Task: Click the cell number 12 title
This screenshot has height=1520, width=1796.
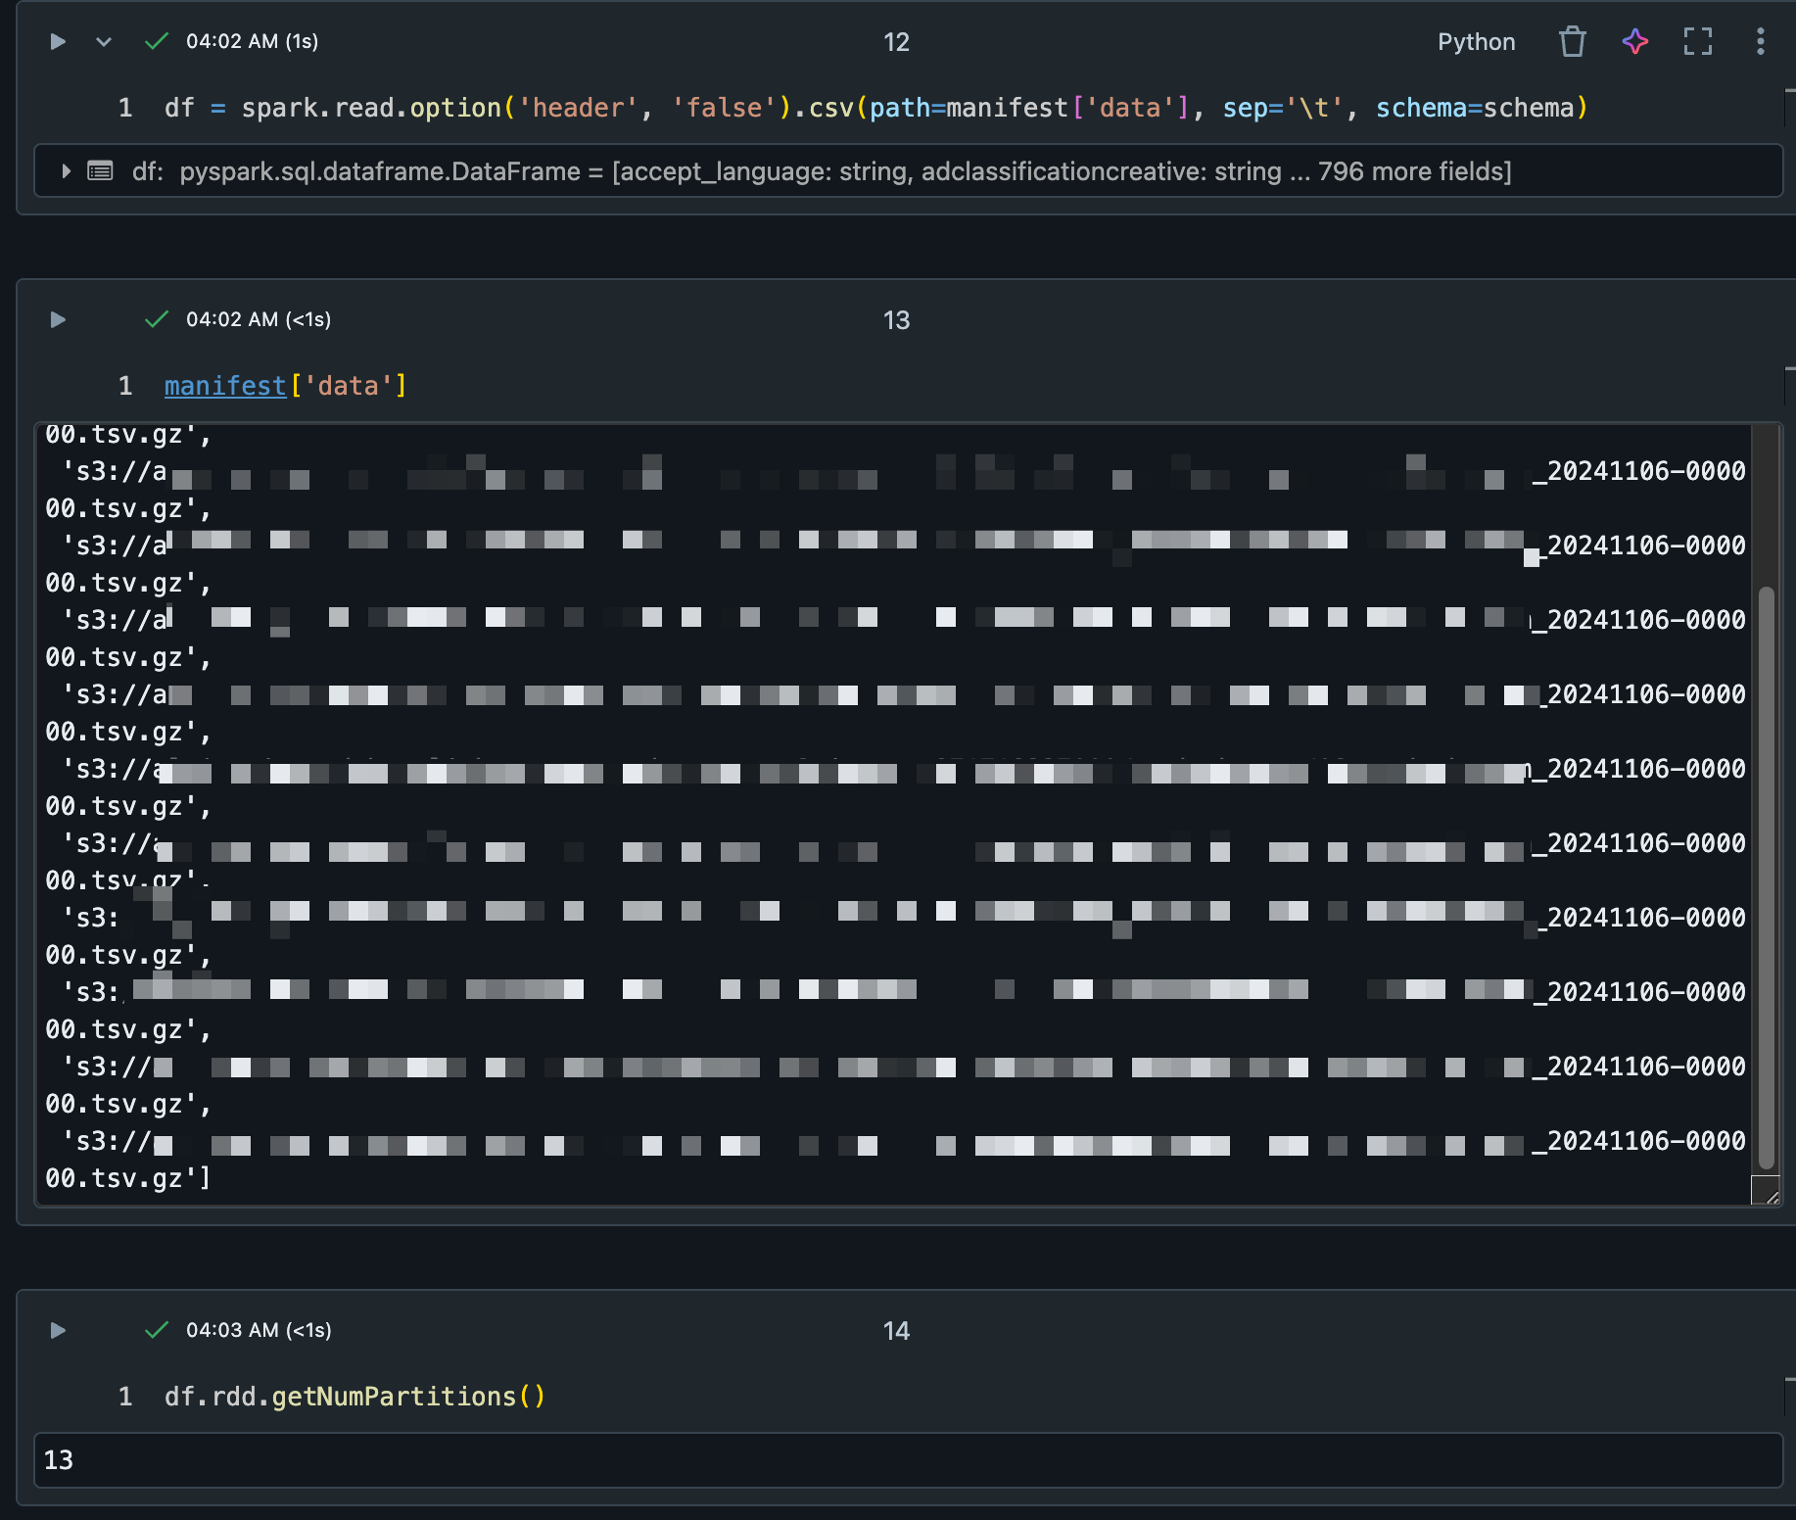Action: pyautogui.click(x=896, y=42)
